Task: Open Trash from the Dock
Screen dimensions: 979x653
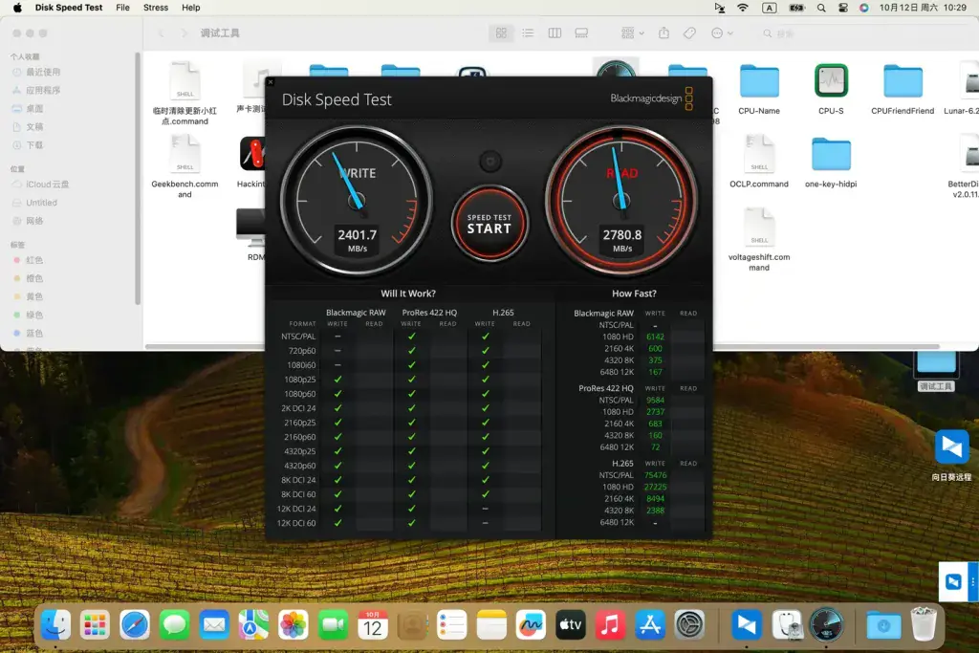Action: (x=924, y=625)
